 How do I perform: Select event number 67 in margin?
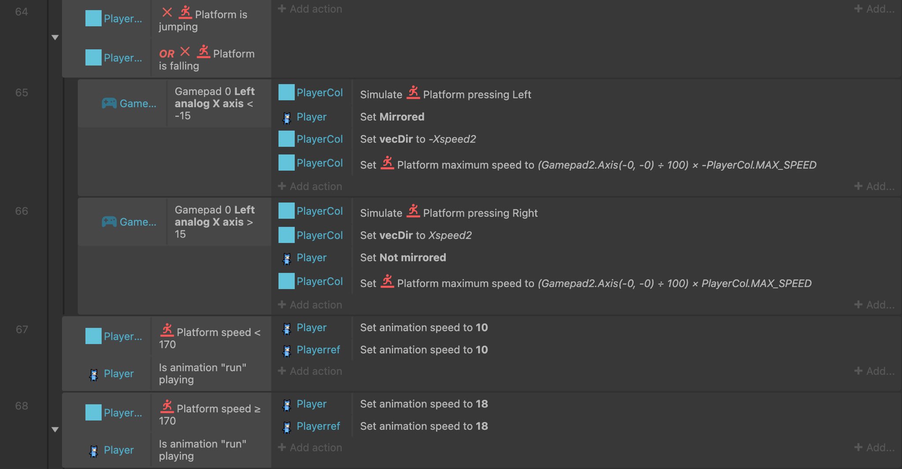tap(22, 330)
